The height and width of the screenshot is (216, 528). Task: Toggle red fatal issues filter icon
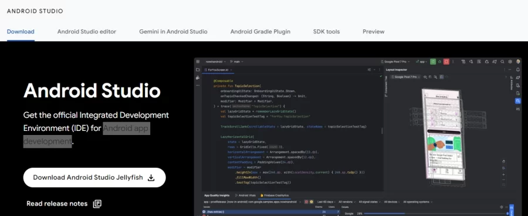306,202
